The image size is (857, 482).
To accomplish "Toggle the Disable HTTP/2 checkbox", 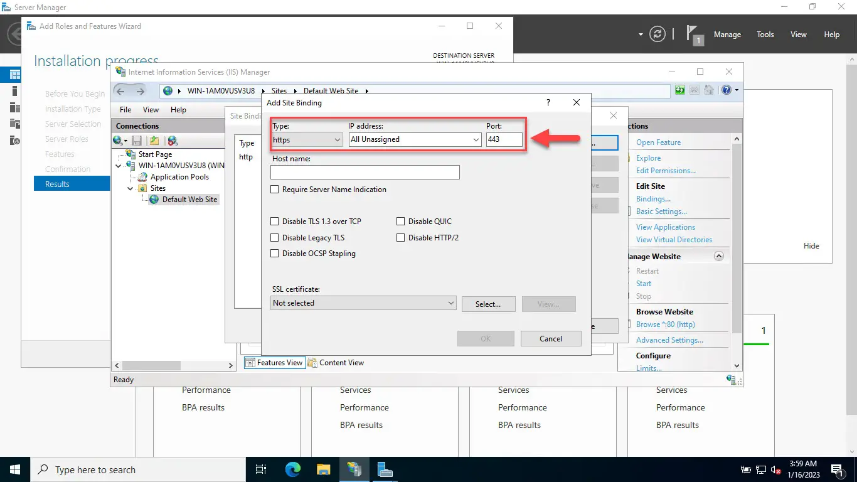I will coord(401,238).
